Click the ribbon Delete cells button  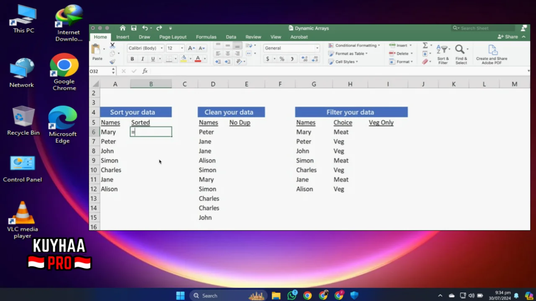[x=401, y=54]
